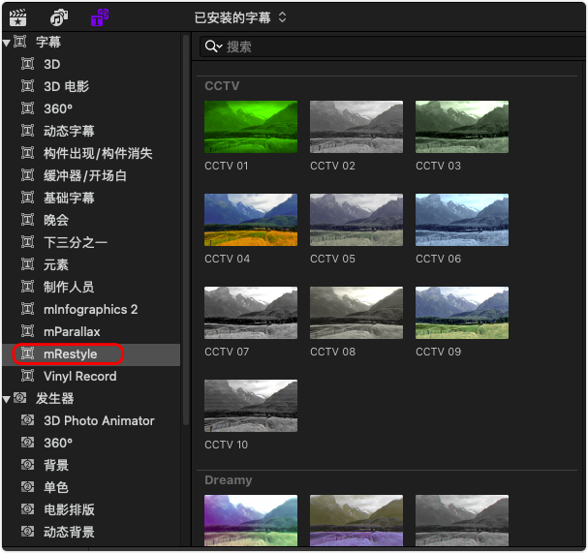Viewport: 588px width, 553px height.
Task: Select the CCTV 07 preset thumbnail
Action: (251, 313)
